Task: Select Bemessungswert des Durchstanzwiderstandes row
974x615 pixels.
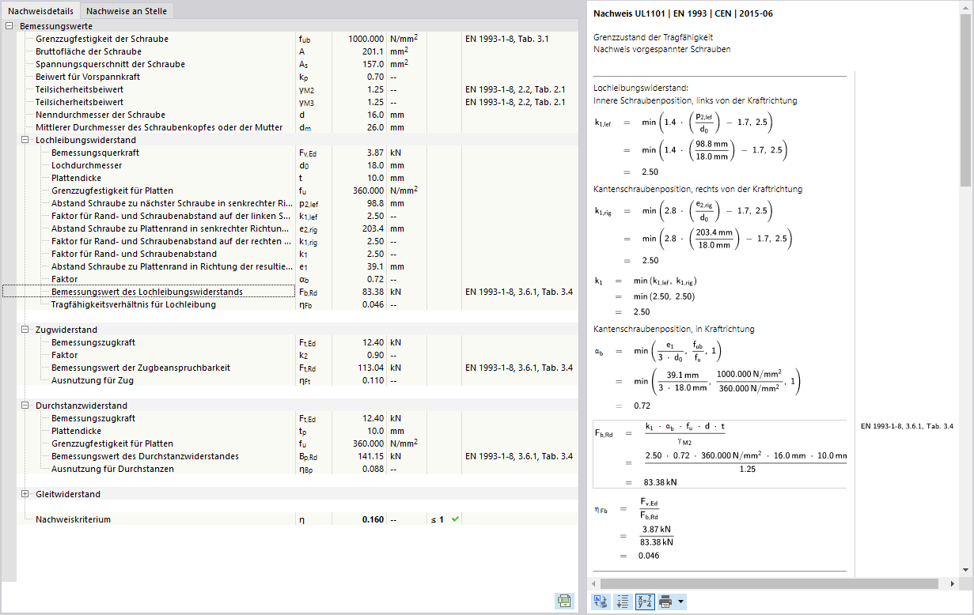Action: [x=297, y=456]
